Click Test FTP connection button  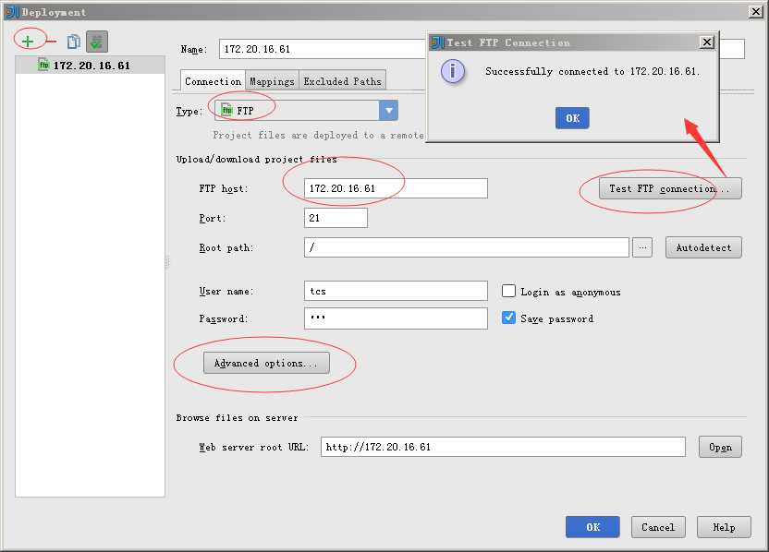coord(670,188)
